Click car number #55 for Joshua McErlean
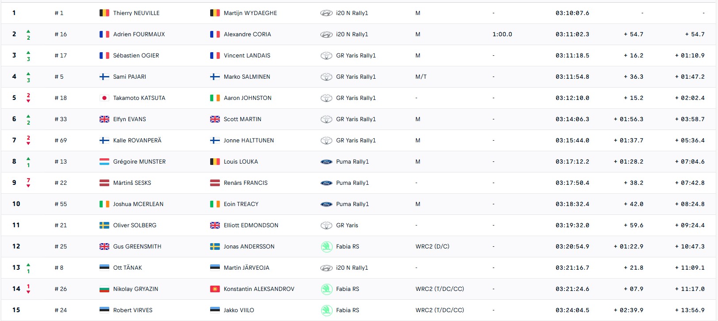 point(61,204)
